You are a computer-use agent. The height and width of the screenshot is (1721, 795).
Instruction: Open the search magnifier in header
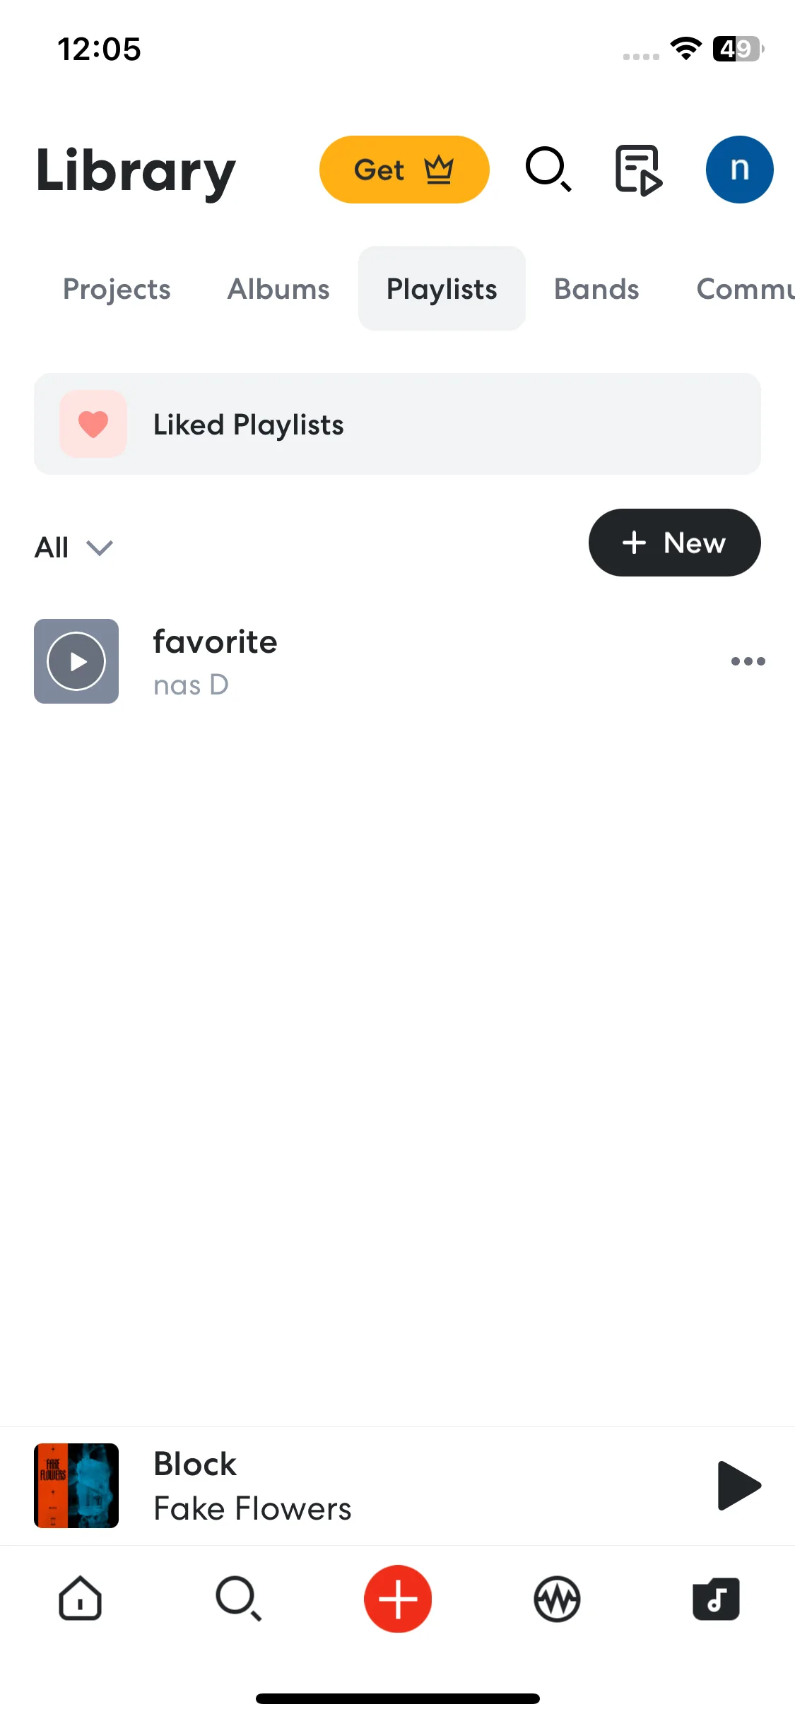click(548, 170)
